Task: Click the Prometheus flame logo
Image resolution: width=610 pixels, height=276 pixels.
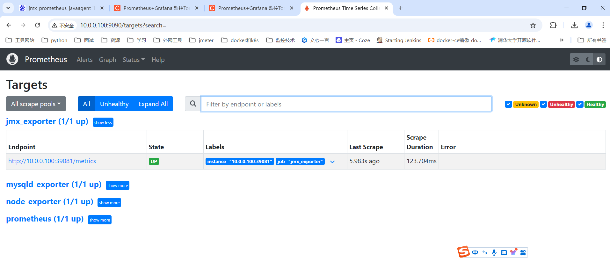Action: [x=12, y=59]
